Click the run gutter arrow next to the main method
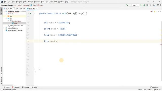Image resolution: width=162 pixels, height=91 pixels. [31, 13]
